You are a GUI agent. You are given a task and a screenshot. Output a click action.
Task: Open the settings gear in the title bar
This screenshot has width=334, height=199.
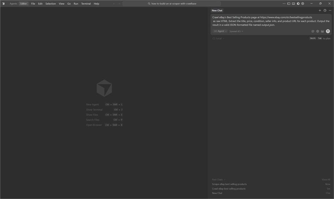point(302,3)
